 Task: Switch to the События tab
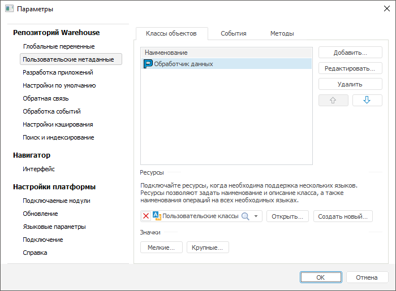(x=233, y=33)
